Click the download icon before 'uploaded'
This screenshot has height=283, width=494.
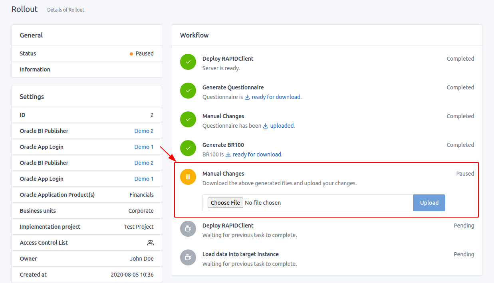(266, 126)
